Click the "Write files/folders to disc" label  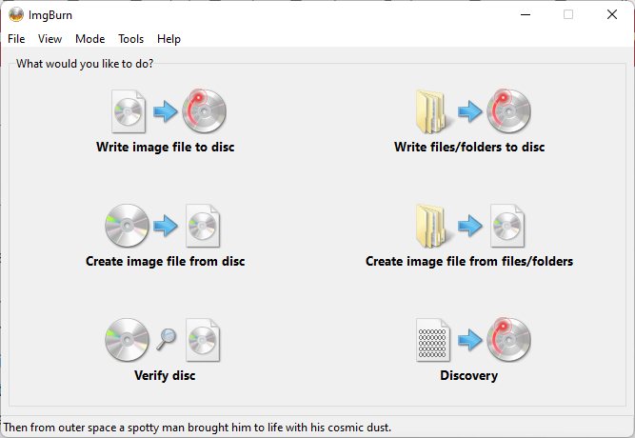click(469, 147)
